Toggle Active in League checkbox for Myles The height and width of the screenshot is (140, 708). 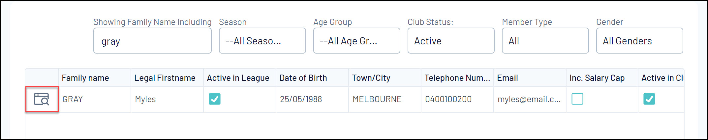tap(215, 99)
